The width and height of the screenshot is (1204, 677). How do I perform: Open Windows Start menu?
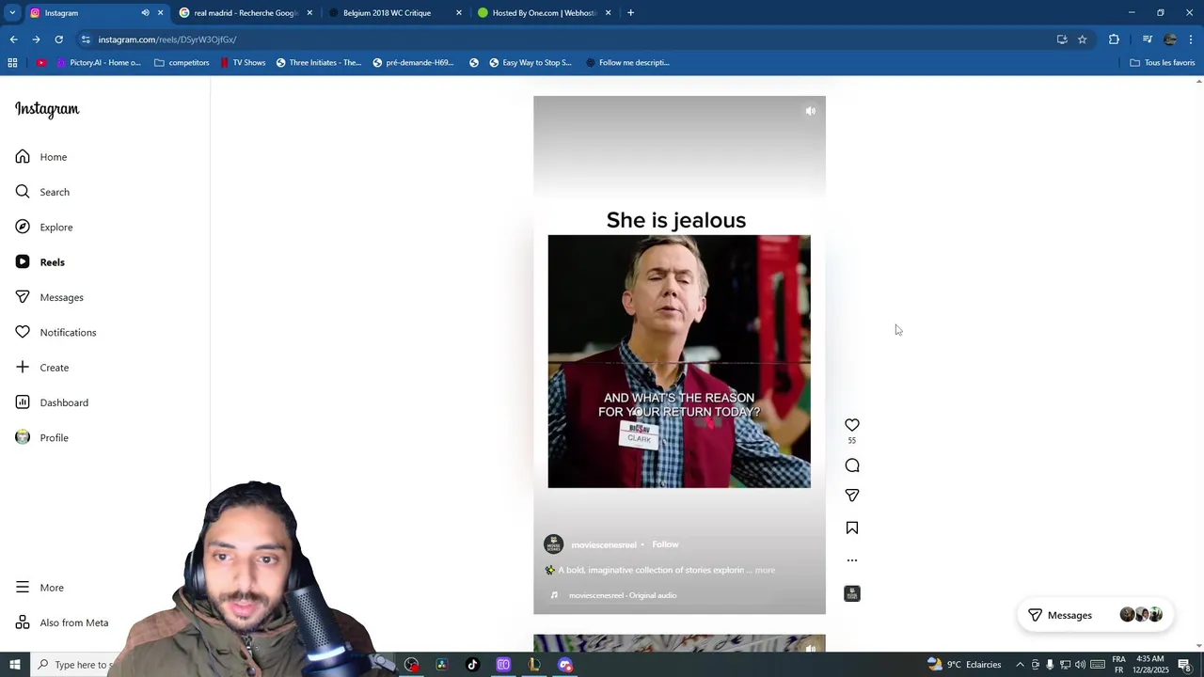(x=14, y=665)
